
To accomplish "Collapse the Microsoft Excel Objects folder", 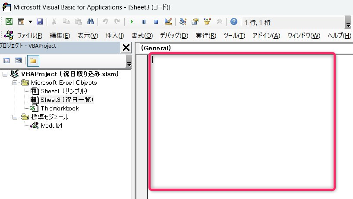I will click(15, 83).
